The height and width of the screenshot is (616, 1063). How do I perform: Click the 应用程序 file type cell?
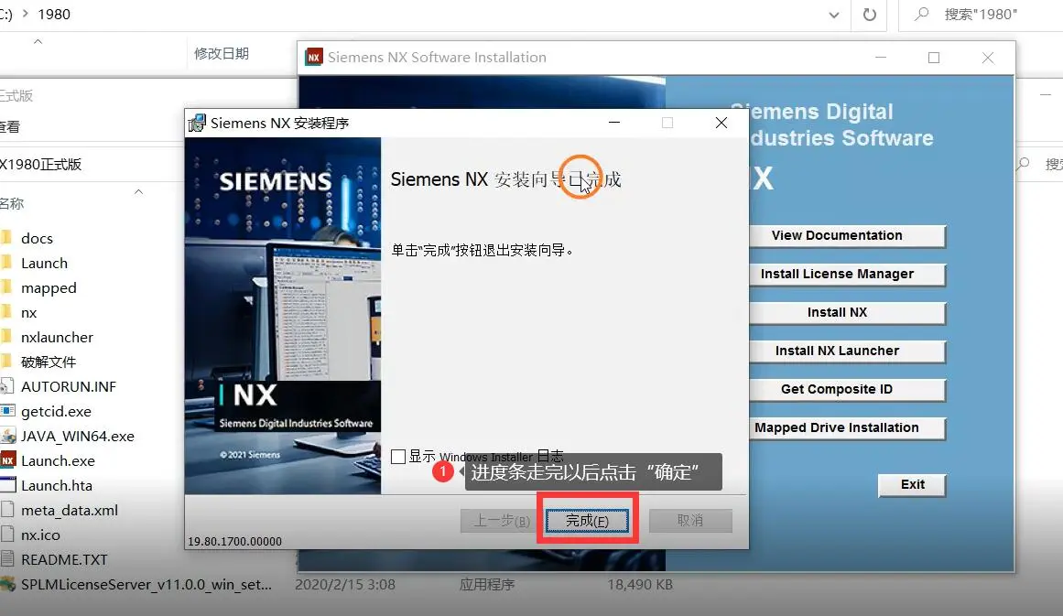point(487,584)
